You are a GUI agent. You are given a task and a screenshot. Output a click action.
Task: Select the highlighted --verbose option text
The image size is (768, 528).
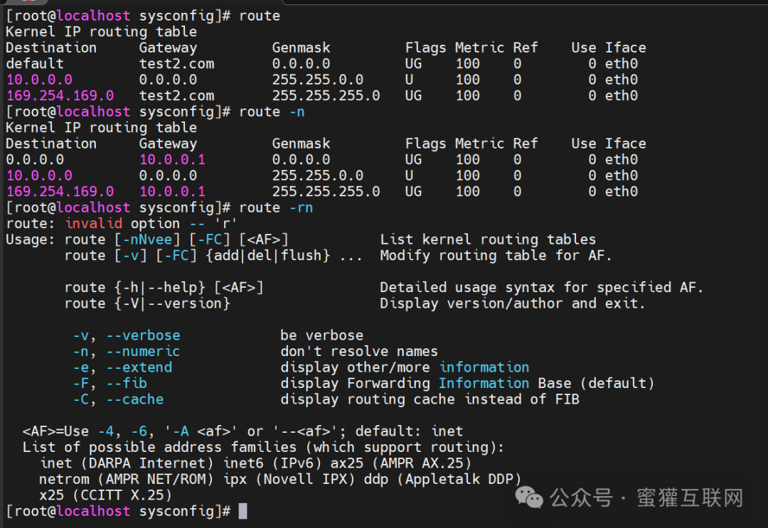coord(143,335)
